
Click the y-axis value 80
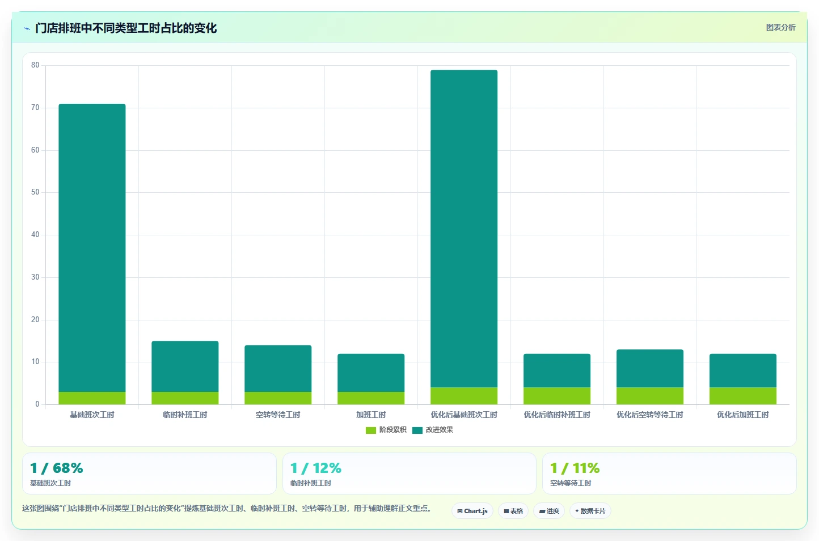(35, 65)
